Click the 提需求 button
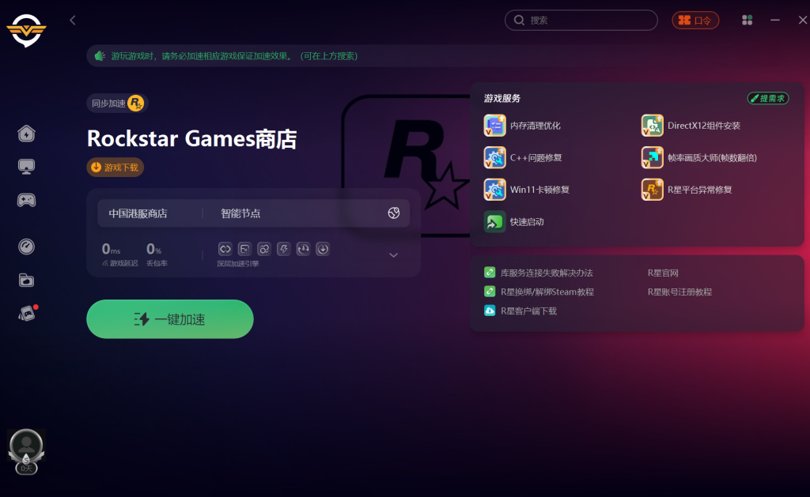Screen dimensions: 810x497 click(x=768, y=98)
